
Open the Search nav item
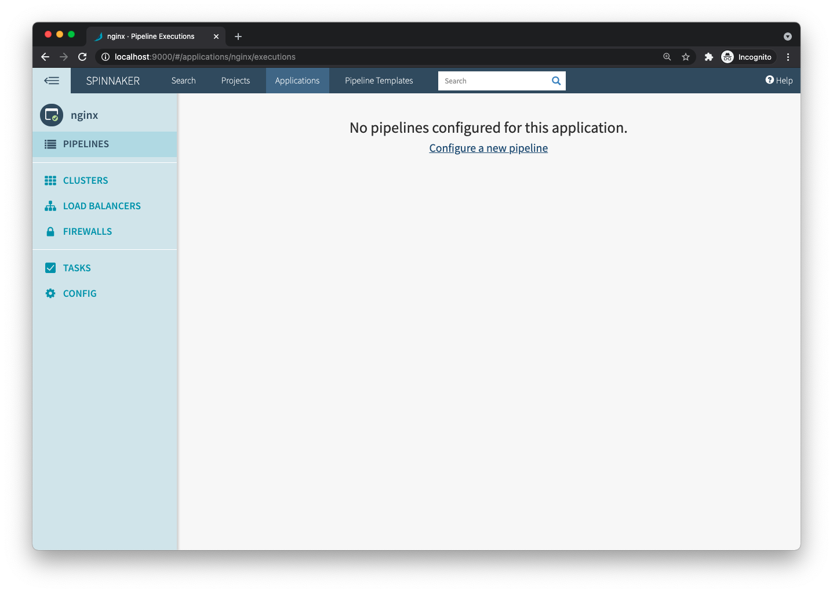pyautogui.click(x=184, y=81)
